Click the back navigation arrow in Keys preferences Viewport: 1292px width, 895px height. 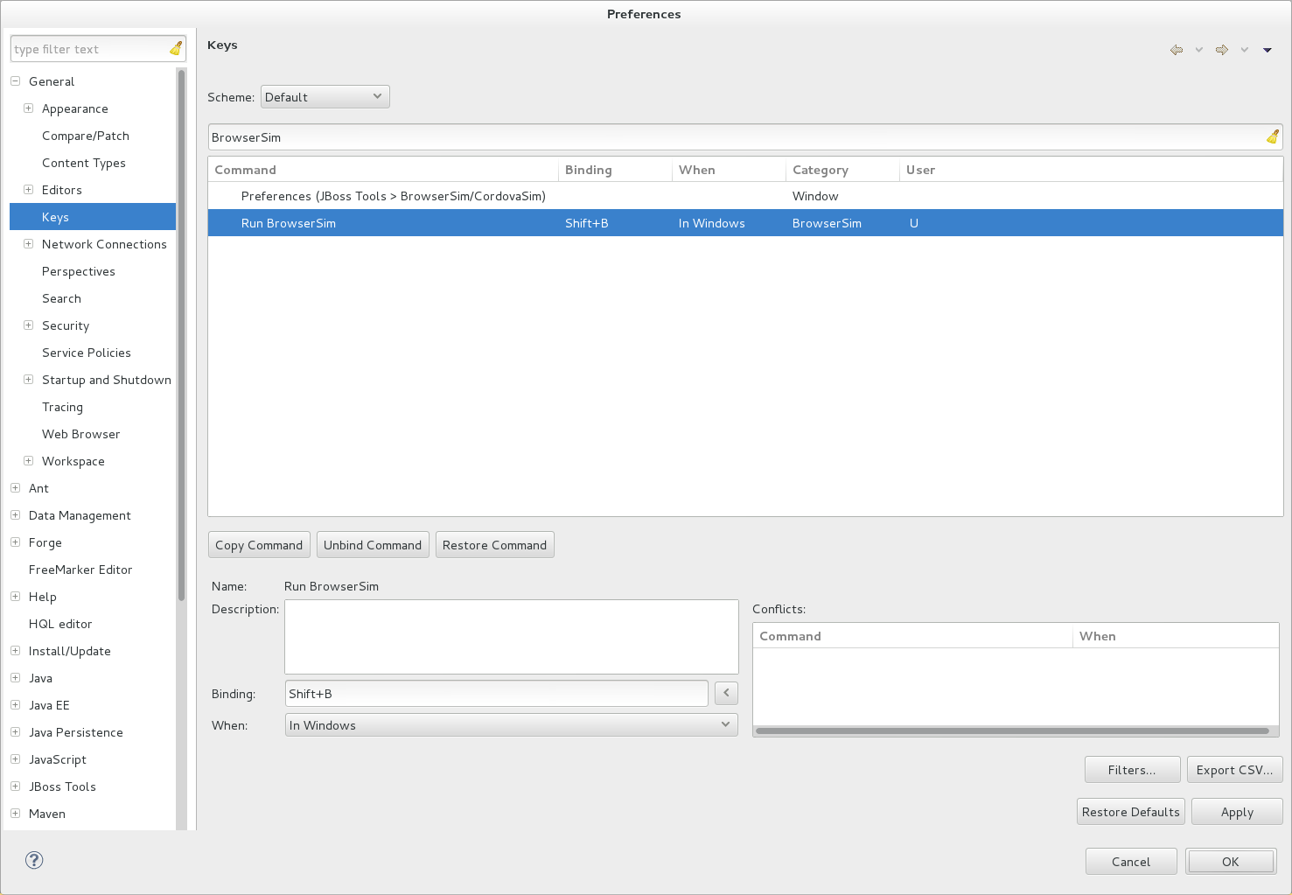coord(1176,50)
